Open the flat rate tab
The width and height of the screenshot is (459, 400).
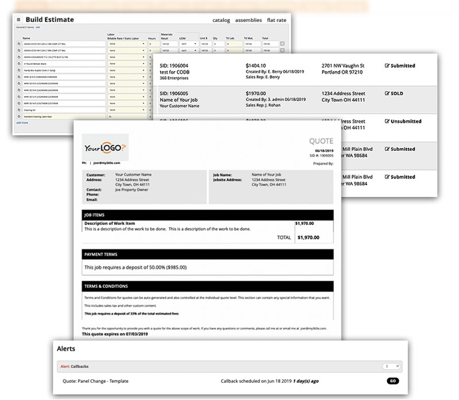[277, 20]
